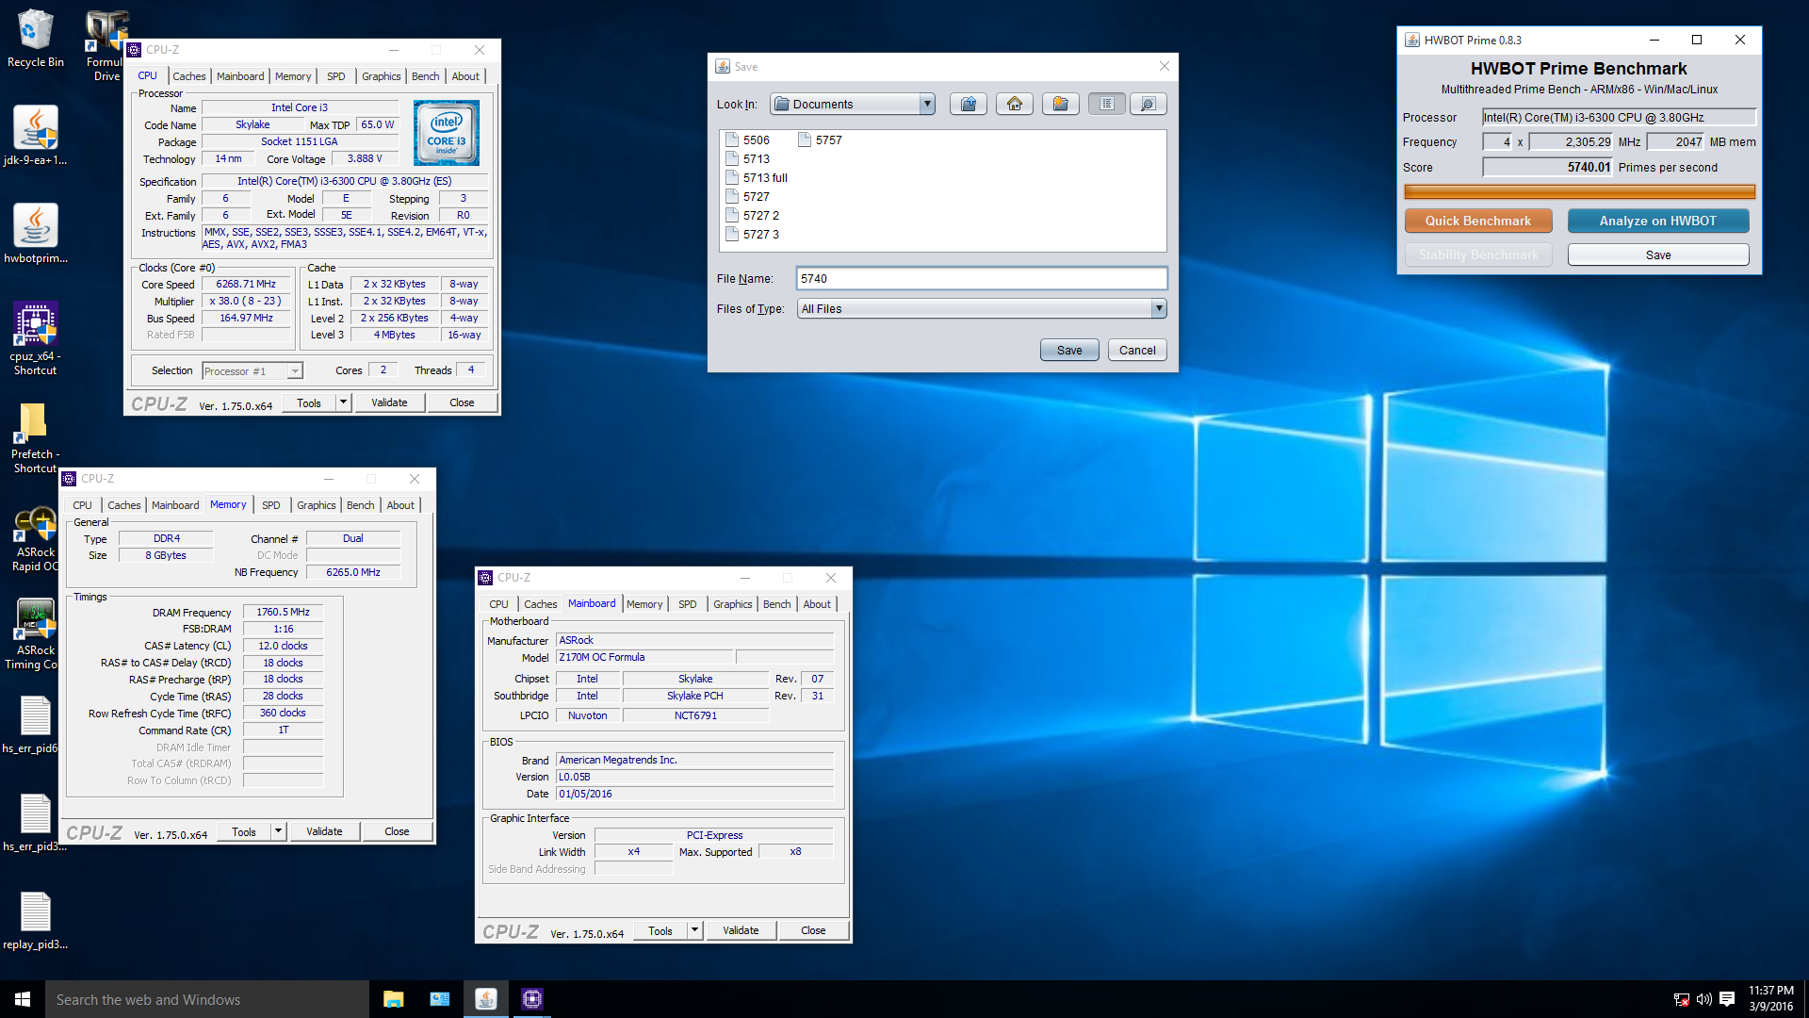Select the file 5506 in Documents
1809x1018 pixels.
click(747, 140)
